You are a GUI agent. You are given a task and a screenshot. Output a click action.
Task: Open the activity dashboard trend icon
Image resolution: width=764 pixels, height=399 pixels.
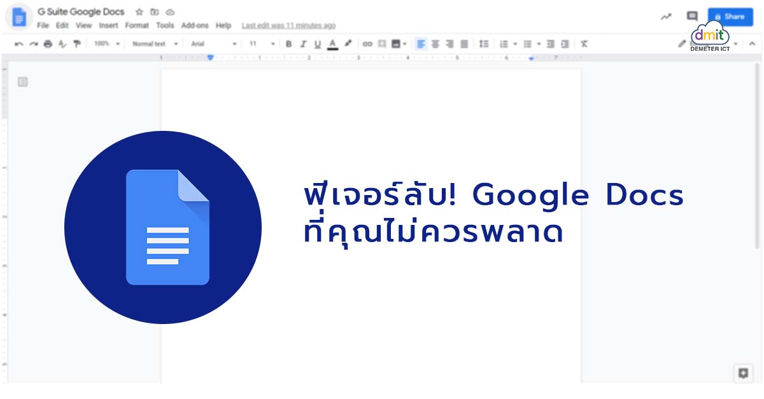[666, 17]
